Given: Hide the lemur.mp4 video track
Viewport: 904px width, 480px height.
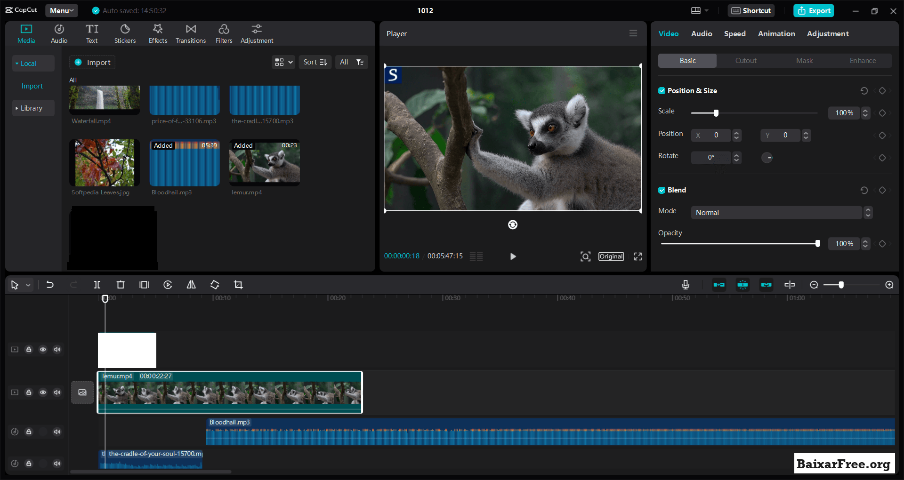Looking at the screenshot, I should [x=43, y=392].
